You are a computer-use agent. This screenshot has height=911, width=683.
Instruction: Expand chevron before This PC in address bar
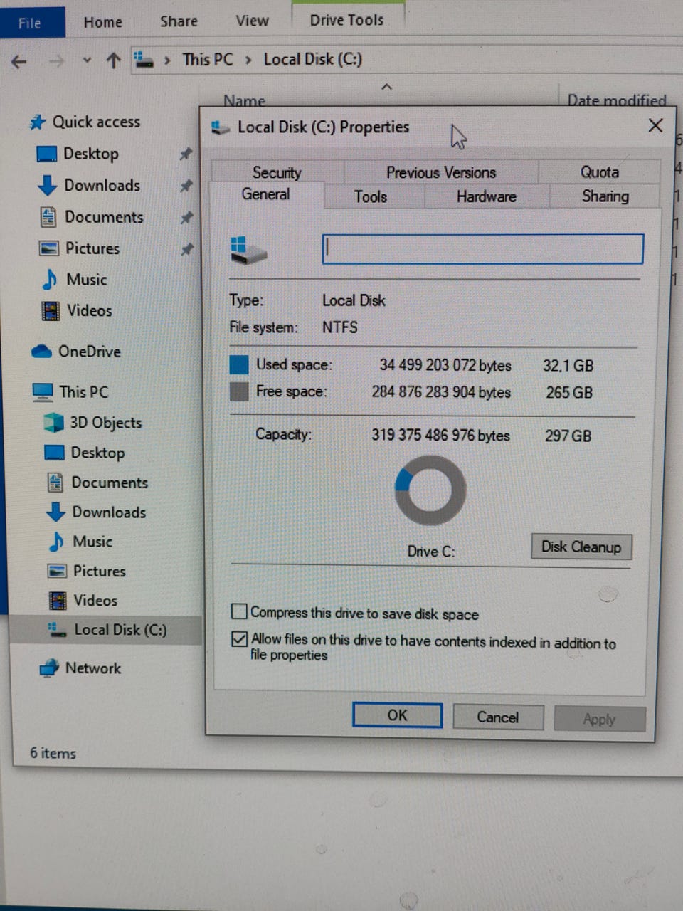(x=167, y=60)
